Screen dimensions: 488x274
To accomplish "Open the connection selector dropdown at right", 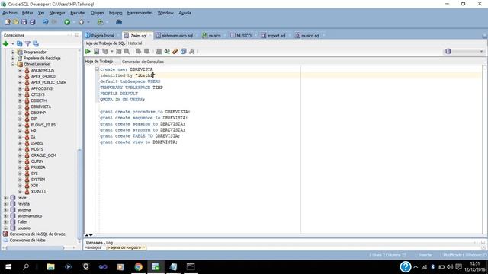I will click(464, 52).
